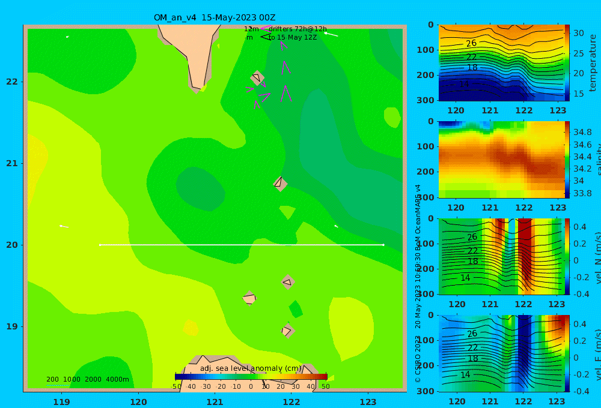Click the 30 value on the temperature scale
This screenshot has width=601, height=408.
[578, 33]
